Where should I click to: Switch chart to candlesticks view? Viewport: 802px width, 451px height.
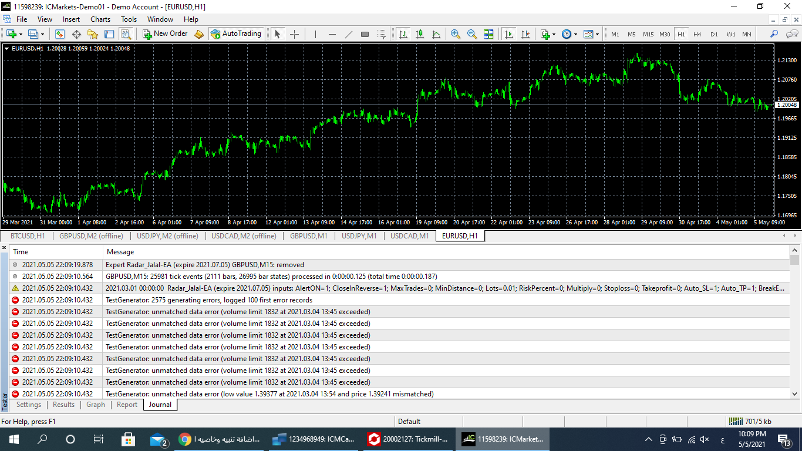tap(420, 34)
